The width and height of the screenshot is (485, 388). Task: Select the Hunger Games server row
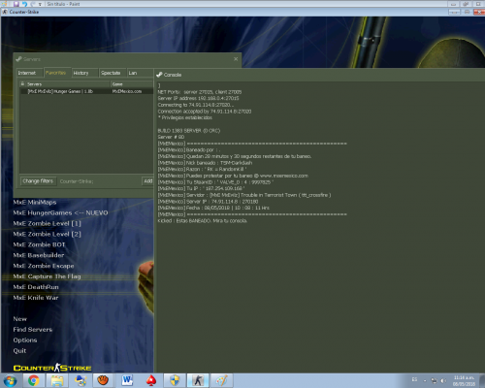86,91
